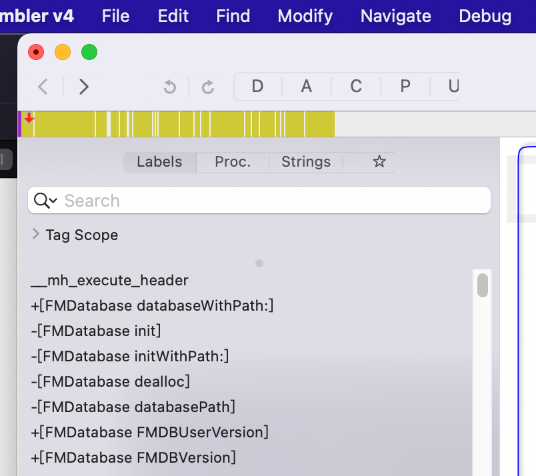Open the Navigate menu
This screenshot has height=476, width=536.
pos(396,16)
